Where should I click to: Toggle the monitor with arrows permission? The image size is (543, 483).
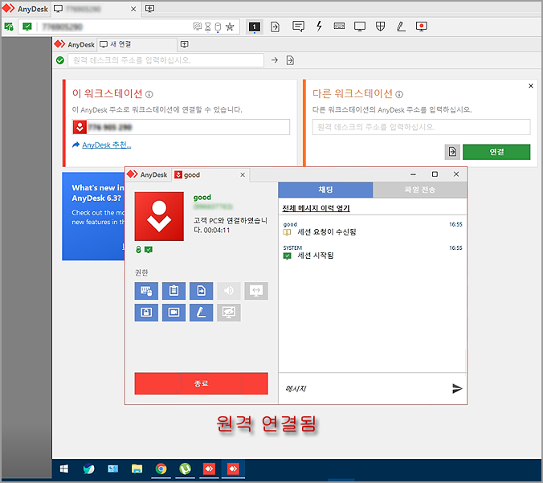pos(256,291)
